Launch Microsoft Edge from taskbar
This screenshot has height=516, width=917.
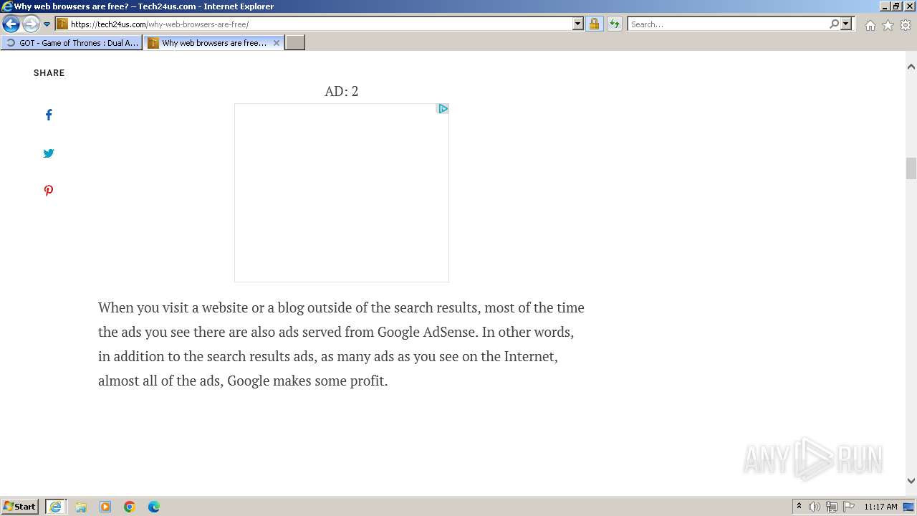coord(154,507)
